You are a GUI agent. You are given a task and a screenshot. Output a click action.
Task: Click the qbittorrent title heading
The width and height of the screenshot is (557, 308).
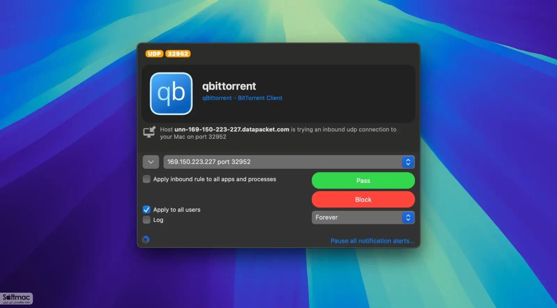[229, 86]
